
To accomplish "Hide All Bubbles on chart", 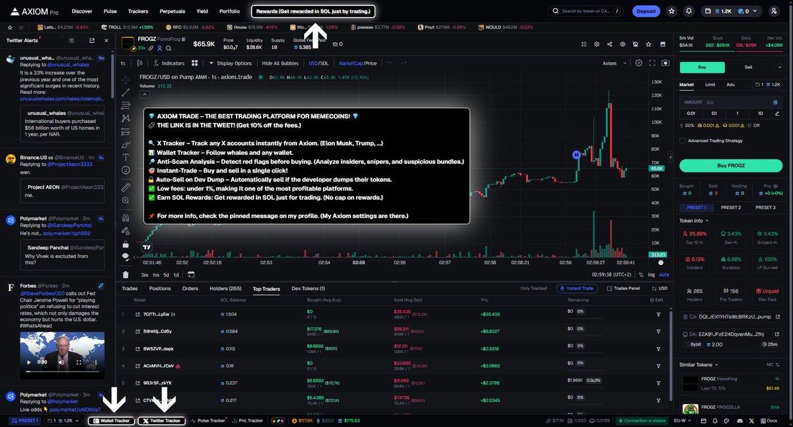I will (280, 63).
